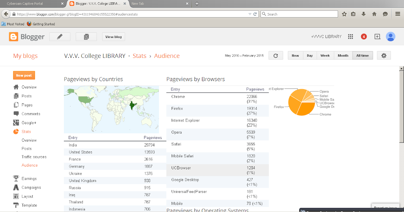Open notifications badge showing 4

click(364, 37)
